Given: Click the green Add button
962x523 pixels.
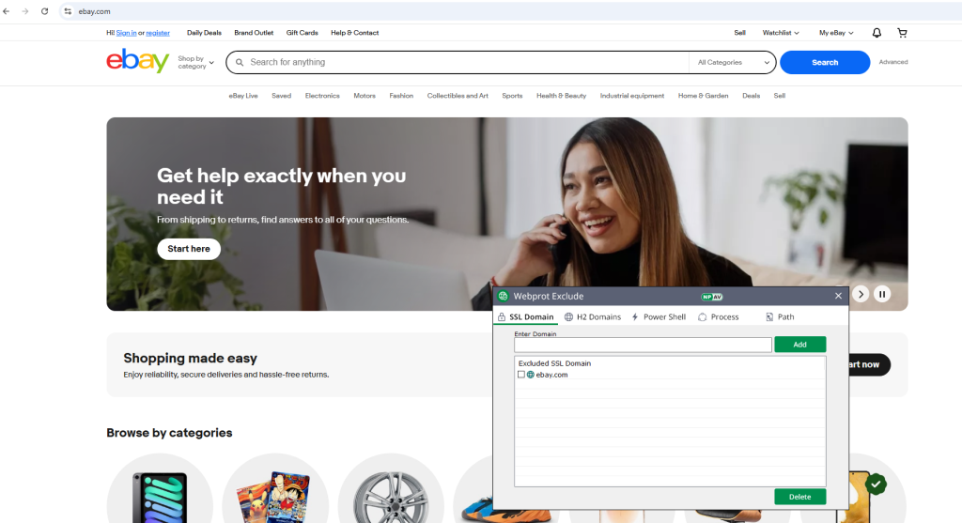Looking at the screenshot, I should point(799,345).
